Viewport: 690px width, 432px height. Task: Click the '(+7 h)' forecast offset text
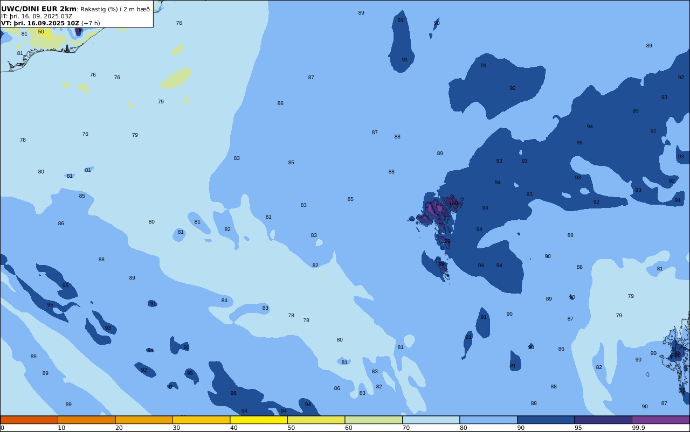coord(91,23)
